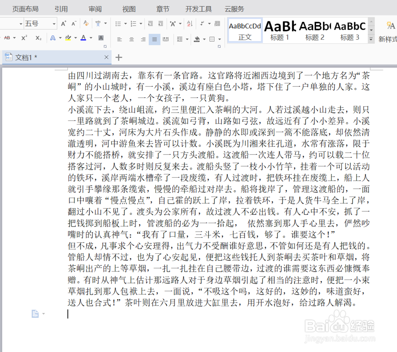Open 审阅 tab
This screenshot has width=397, height=352.
point(95,9)
